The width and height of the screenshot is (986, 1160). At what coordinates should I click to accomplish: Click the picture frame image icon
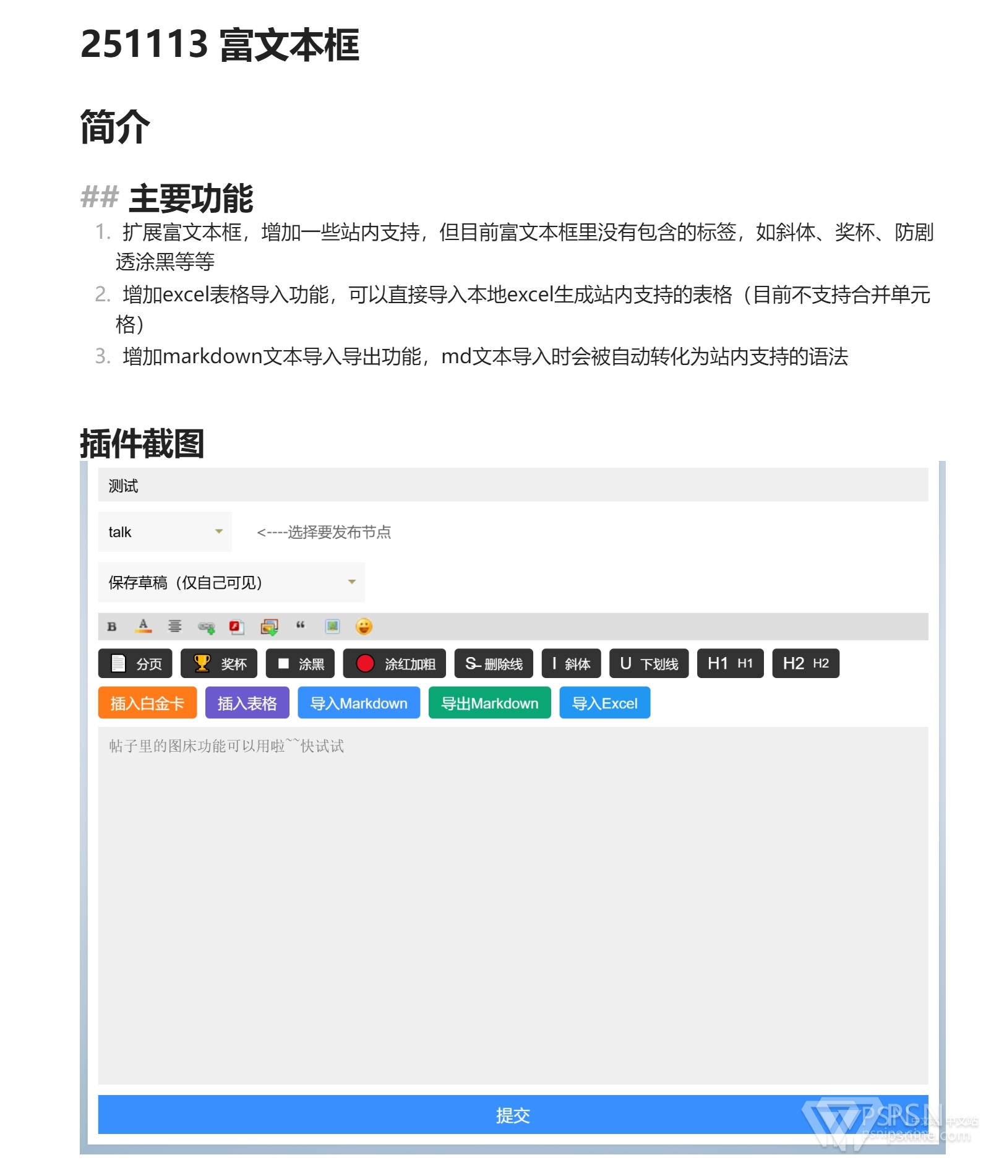[x=332, y=627]
